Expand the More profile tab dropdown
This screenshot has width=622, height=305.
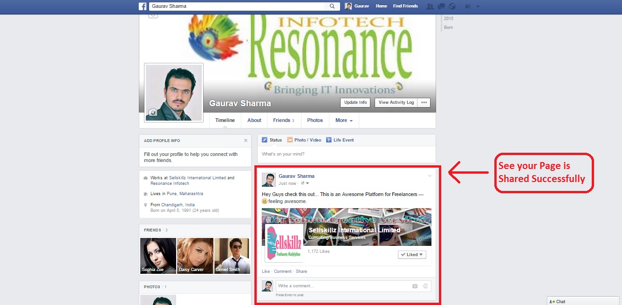(344, 120)
